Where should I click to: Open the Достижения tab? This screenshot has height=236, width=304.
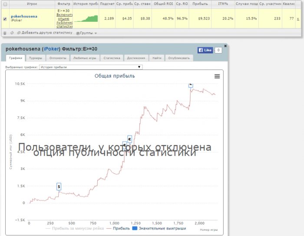(136, 58)
